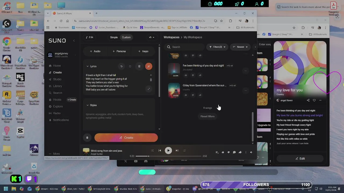Dislike the 'G'day from Queensland' song

[193, 95]
